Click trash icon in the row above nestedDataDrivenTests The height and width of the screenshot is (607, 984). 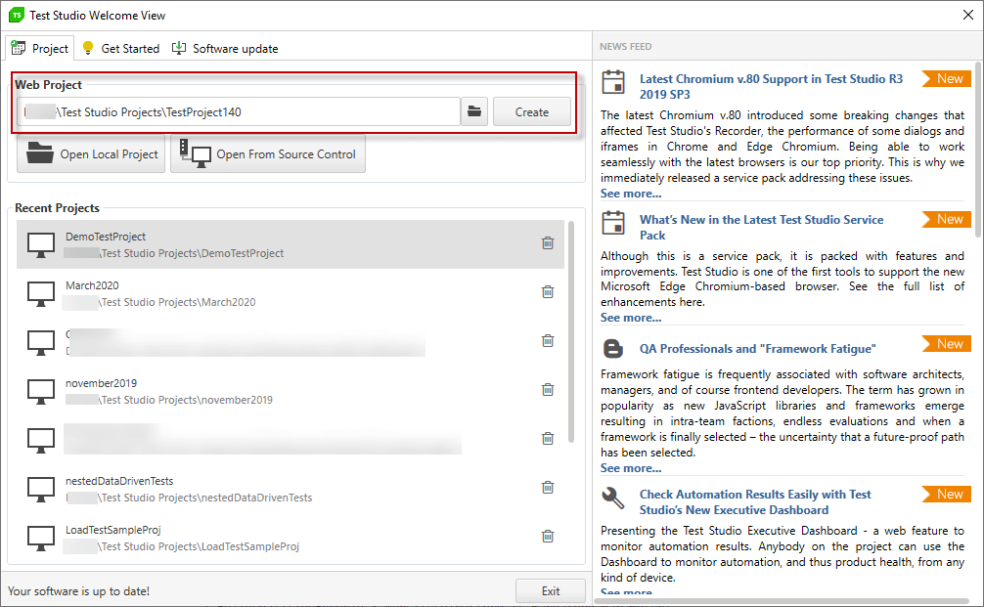(x=548, y=438)
